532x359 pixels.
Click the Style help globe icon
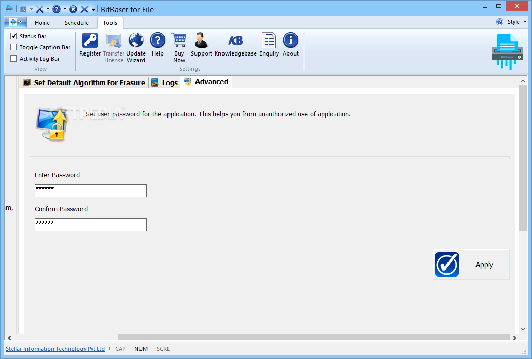tap(500, 22)
